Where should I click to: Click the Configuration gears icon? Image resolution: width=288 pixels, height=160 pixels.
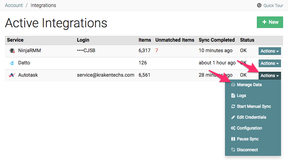(233, 128)
